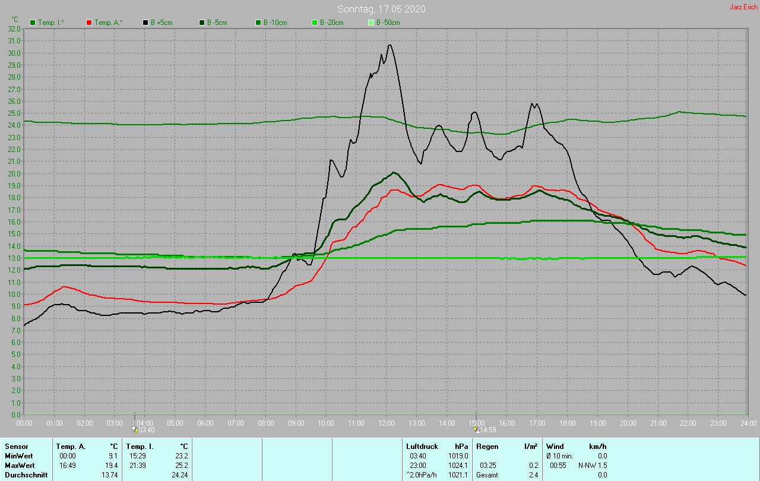The image size is (760, 481).
Task: Click the Temp. I.* legend swatch
Action: pos(33,23)
